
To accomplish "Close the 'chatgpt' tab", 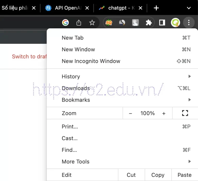I will pyautogui.click(x=141, y=8).
